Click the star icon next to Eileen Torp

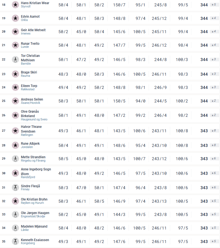coord(15,88)
